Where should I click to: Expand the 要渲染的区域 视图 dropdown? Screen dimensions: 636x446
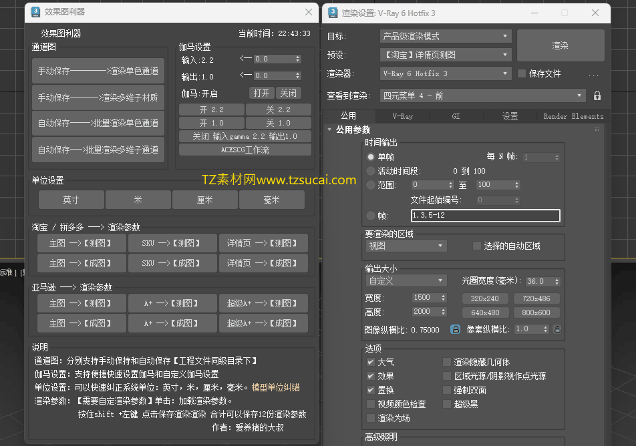[x=406, y=246]
